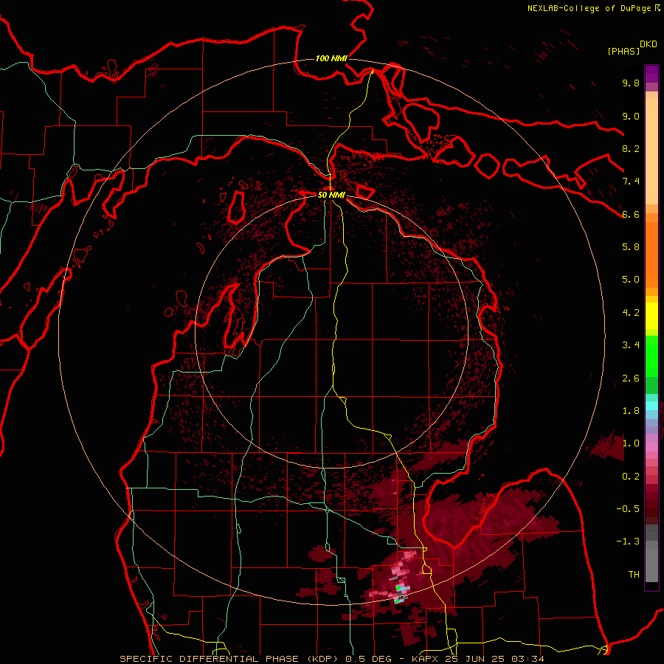Click the 3.4 scale value
This screenshot has height=664, width=664.
631,345
